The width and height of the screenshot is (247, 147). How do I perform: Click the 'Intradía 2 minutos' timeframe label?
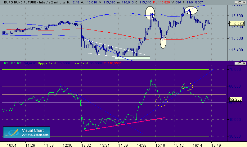tap(52, 2)
